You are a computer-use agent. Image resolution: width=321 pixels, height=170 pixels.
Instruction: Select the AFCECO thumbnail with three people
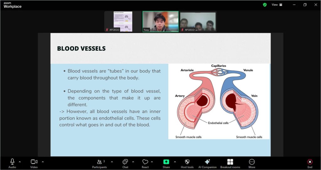click(198, 22)
